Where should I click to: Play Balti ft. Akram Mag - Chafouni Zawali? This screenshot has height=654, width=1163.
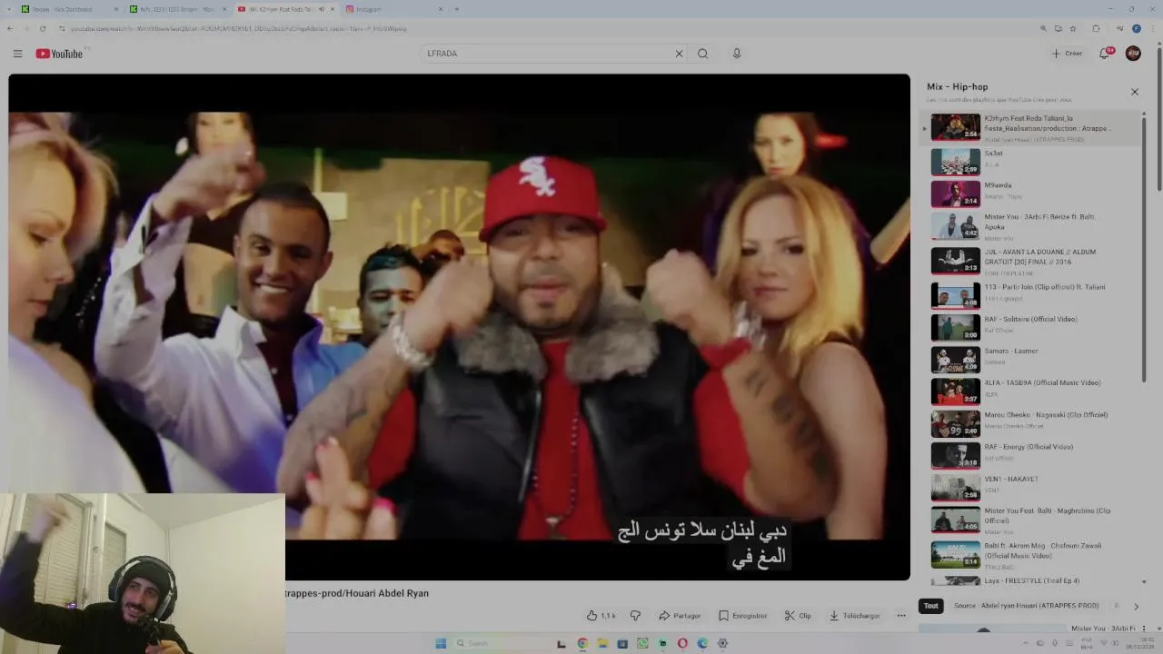(1030, 554)
